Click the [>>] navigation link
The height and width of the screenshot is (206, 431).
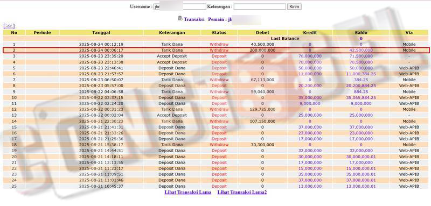coord(9,26)
